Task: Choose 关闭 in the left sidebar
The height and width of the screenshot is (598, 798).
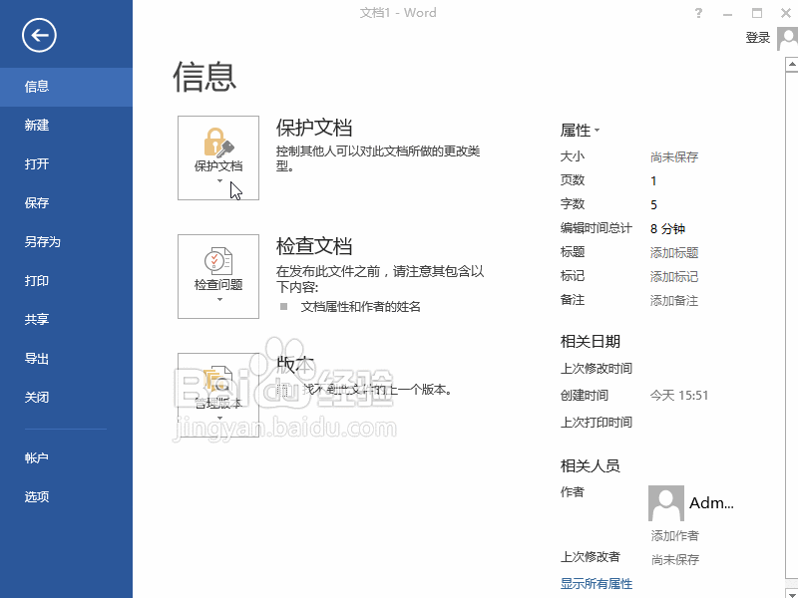Action: click(x=66, y=397)
